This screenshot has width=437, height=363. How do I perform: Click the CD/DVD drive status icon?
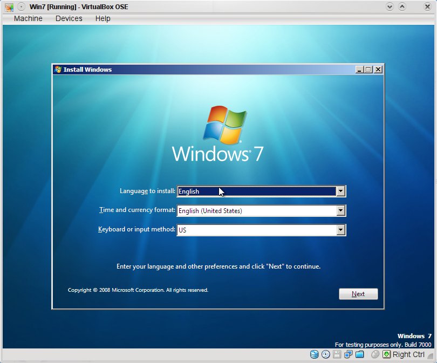coord(325,354)
